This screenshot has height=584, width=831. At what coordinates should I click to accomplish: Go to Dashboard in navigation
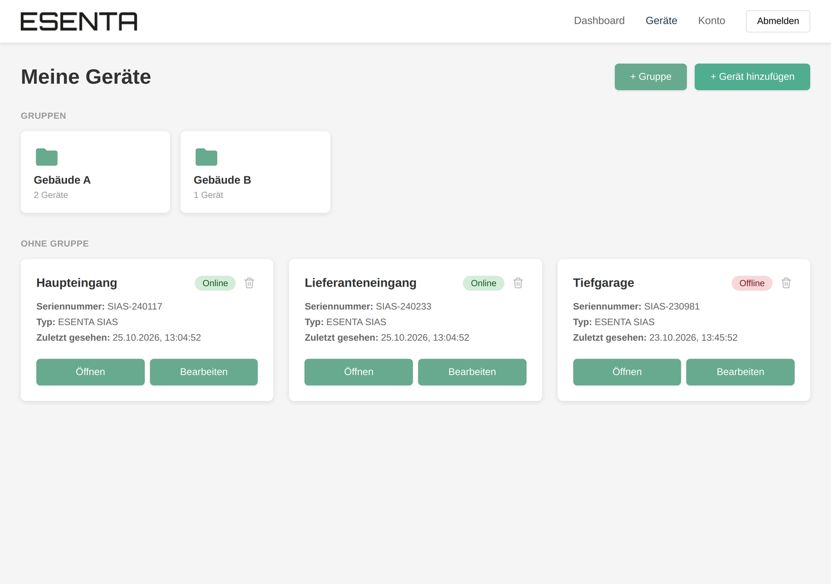point(599,21)
